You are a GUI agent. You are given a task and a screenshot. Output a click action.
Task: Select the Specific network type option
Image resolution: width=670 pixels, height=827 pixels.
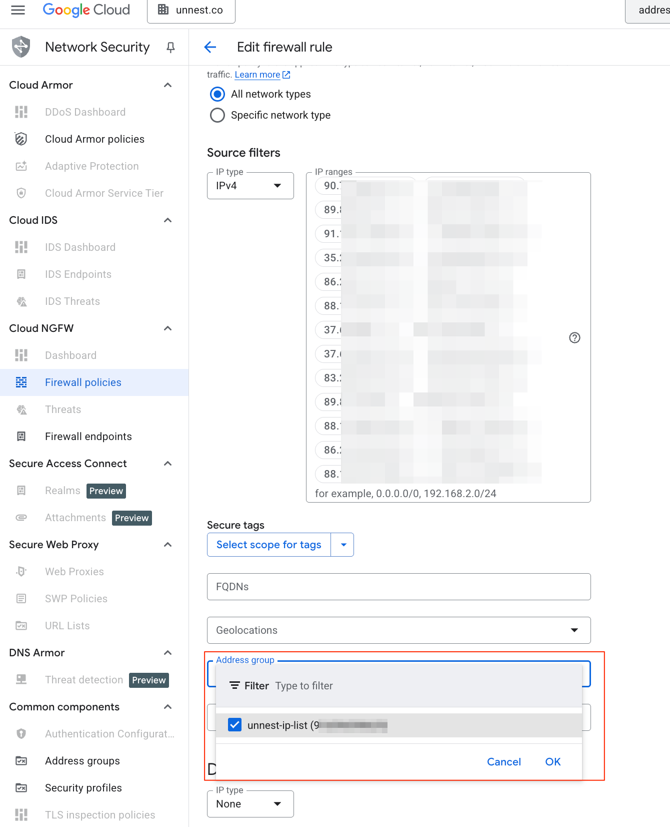217,115
